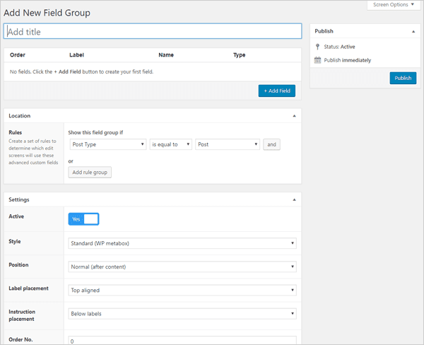424x345 pixels.
Task: Click the blue Publish button
Action: tap(403, 78)
